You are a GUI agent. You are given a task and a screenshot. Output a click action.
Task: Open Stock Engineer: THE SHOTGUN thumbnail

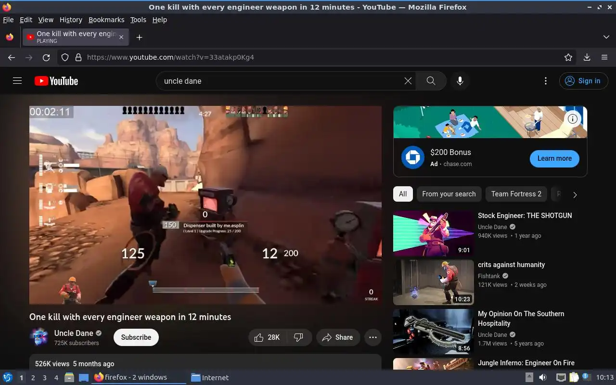[x=434, y=233]
